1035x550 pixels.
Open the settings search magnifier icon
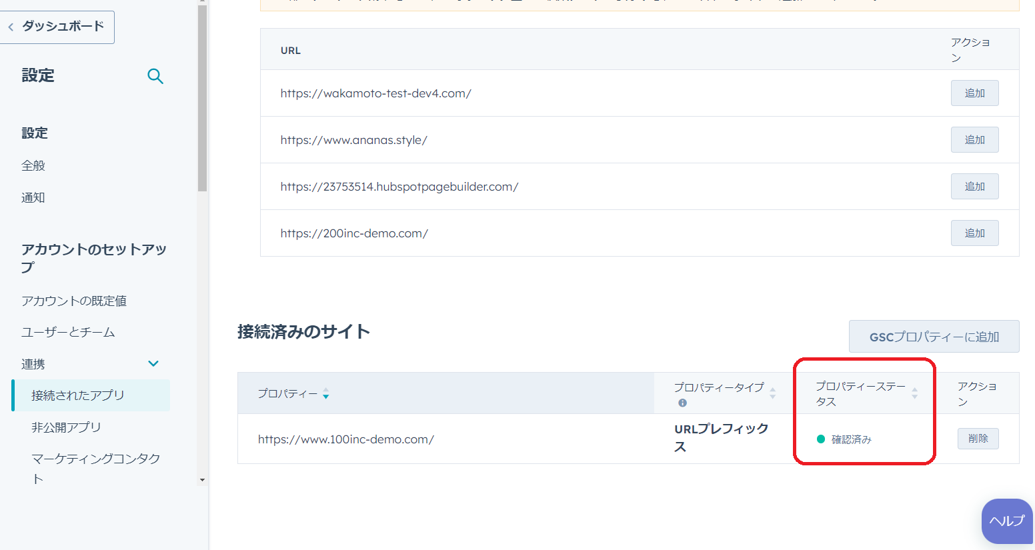tap(155, 76)
